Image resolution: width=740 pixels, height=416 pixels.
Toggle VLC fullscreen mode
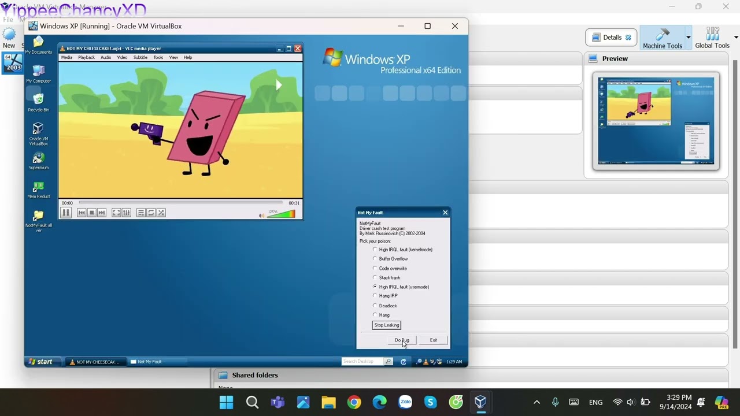point(116,213)
